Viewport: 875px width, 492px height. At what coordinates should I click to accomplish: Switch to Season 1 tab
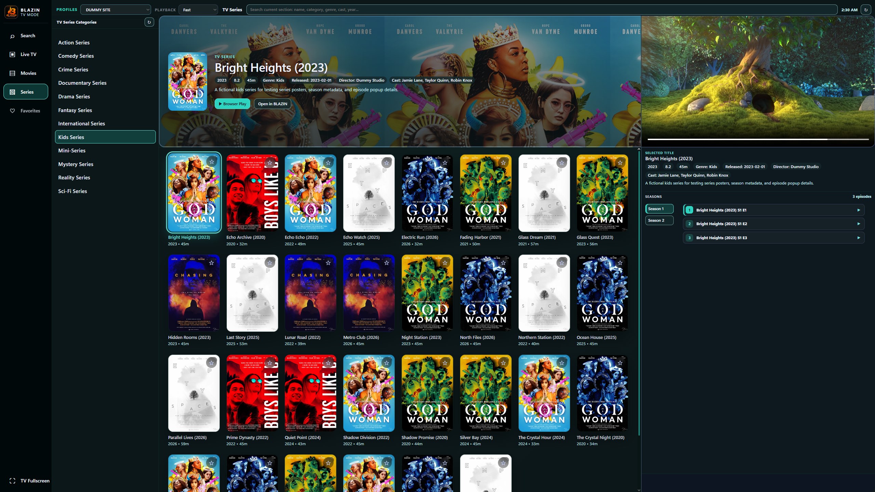pos(659,209)
